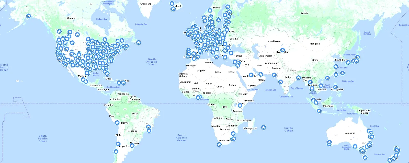Open the house marker east of Madagascar

pos(264,127)
